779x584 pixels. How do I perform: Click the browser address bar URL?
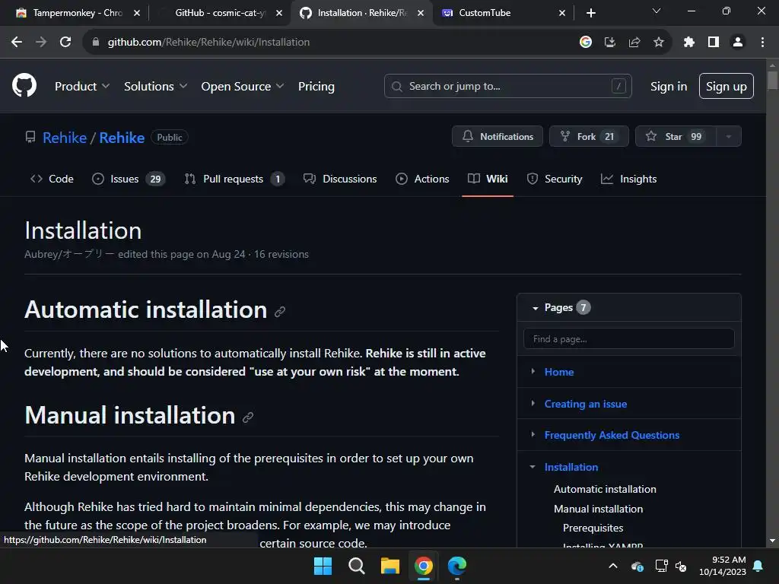pos(208,43)
